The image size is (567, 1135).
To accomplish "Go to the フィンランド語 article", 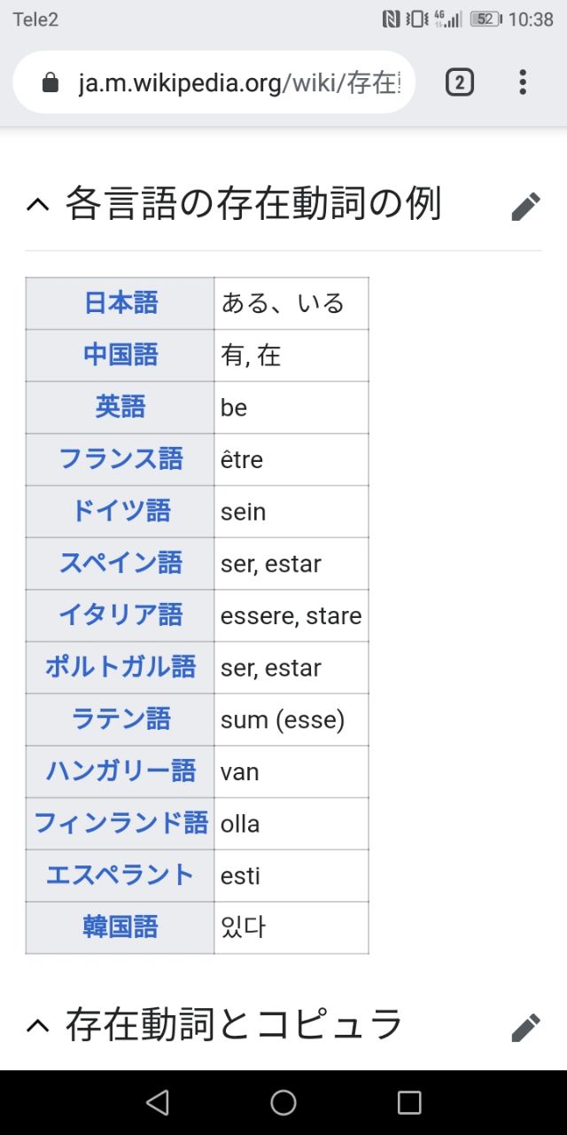I will pyautogui.click(x=120, y=823).
